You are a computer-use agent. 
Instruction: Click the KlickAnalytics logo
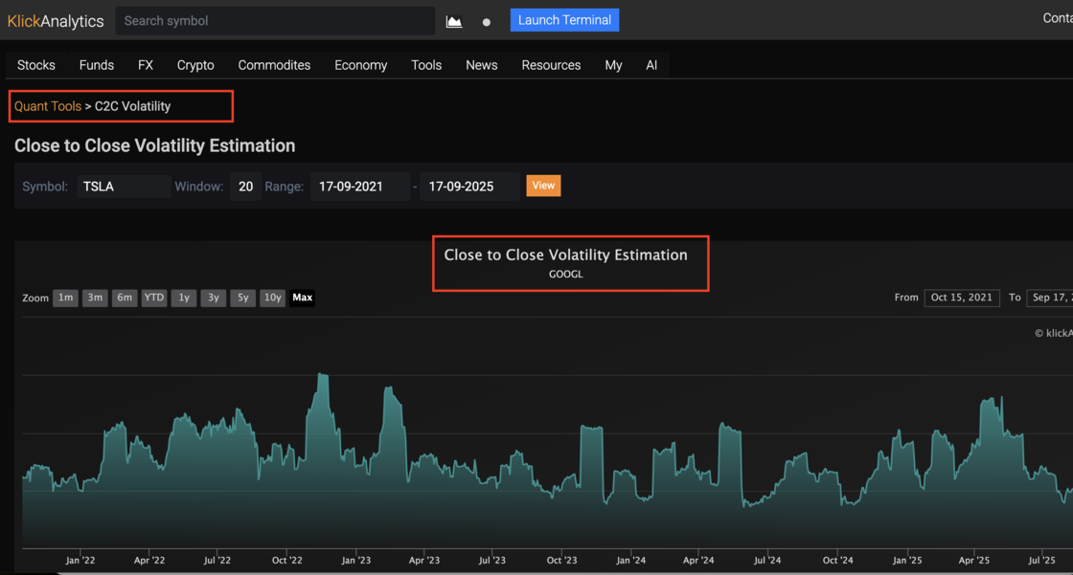coord(56,21)
